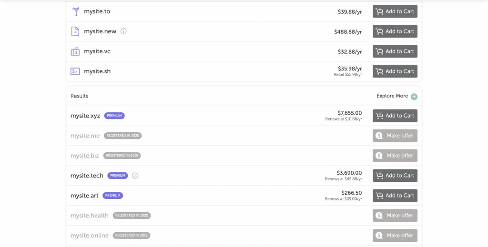Image resolution: width=488 pixels, height=247 pixels.
Task: Add mysite.art to cart
Action: coord(395,196)
